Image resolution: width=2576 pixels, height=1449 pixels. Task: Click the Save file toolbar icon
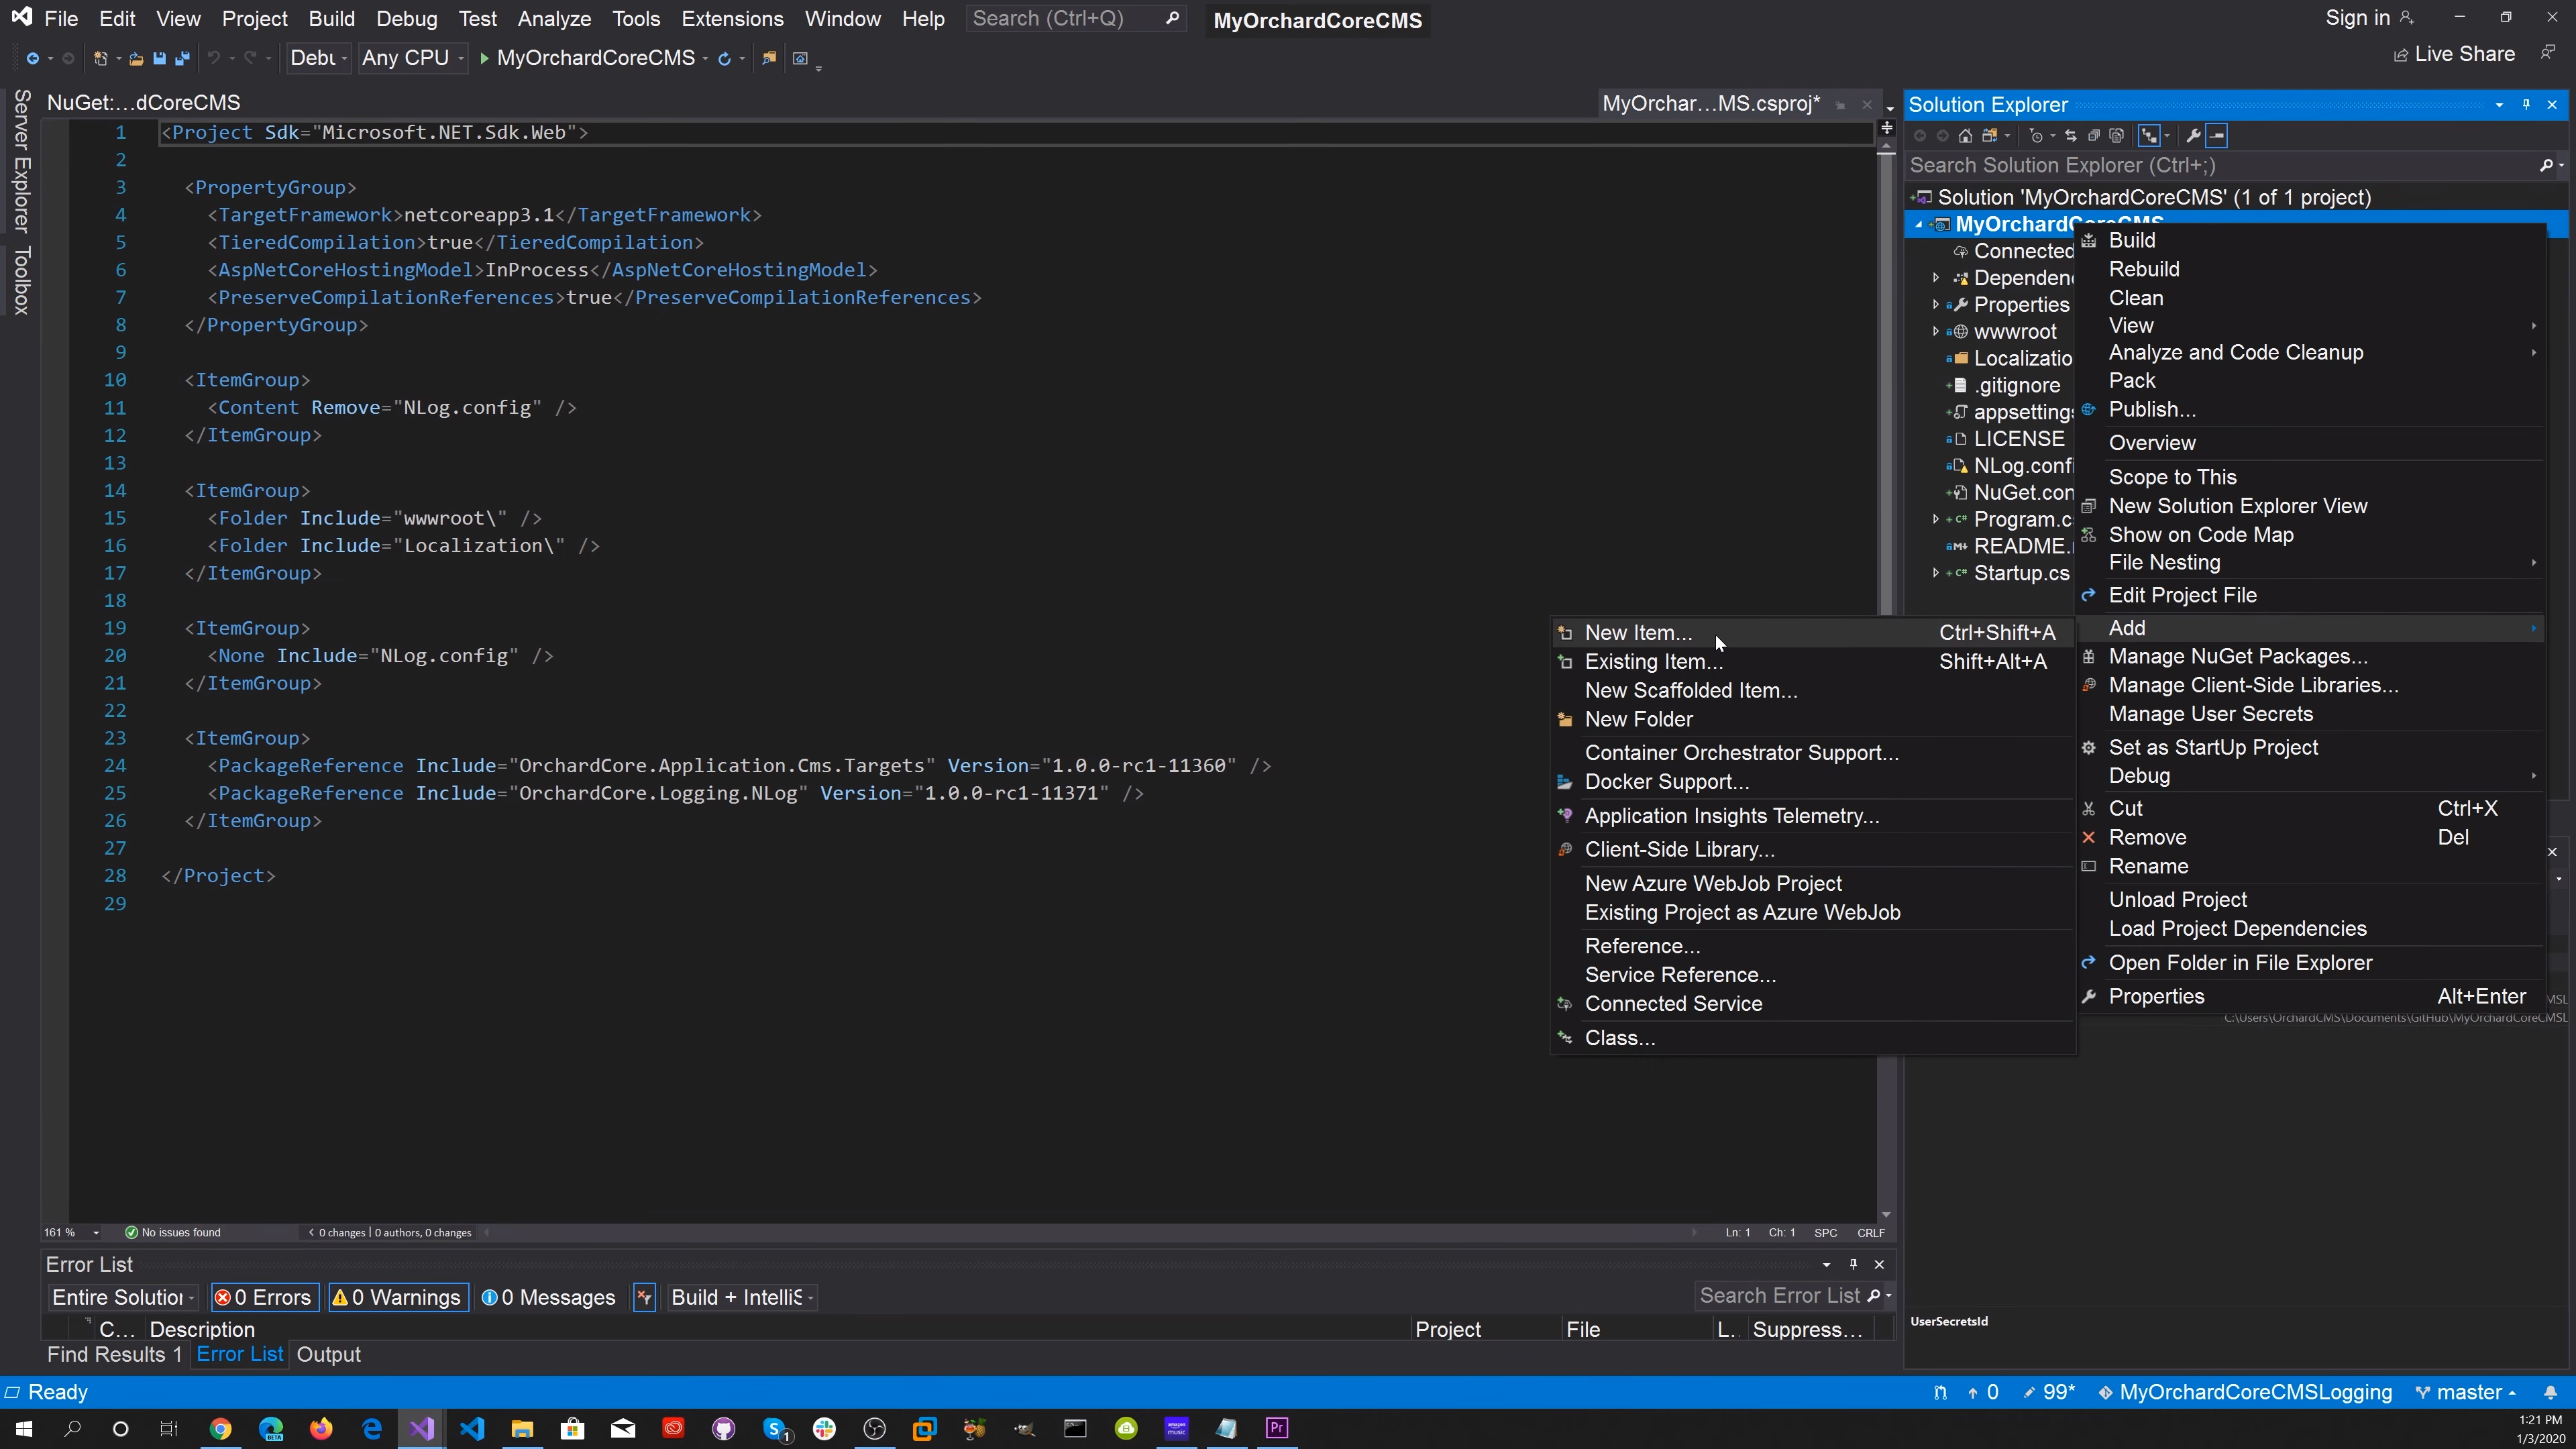[x=159, y=59]
